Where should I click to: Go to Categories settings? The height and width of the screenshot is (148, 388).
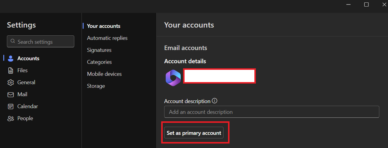(x=99, y=62)
